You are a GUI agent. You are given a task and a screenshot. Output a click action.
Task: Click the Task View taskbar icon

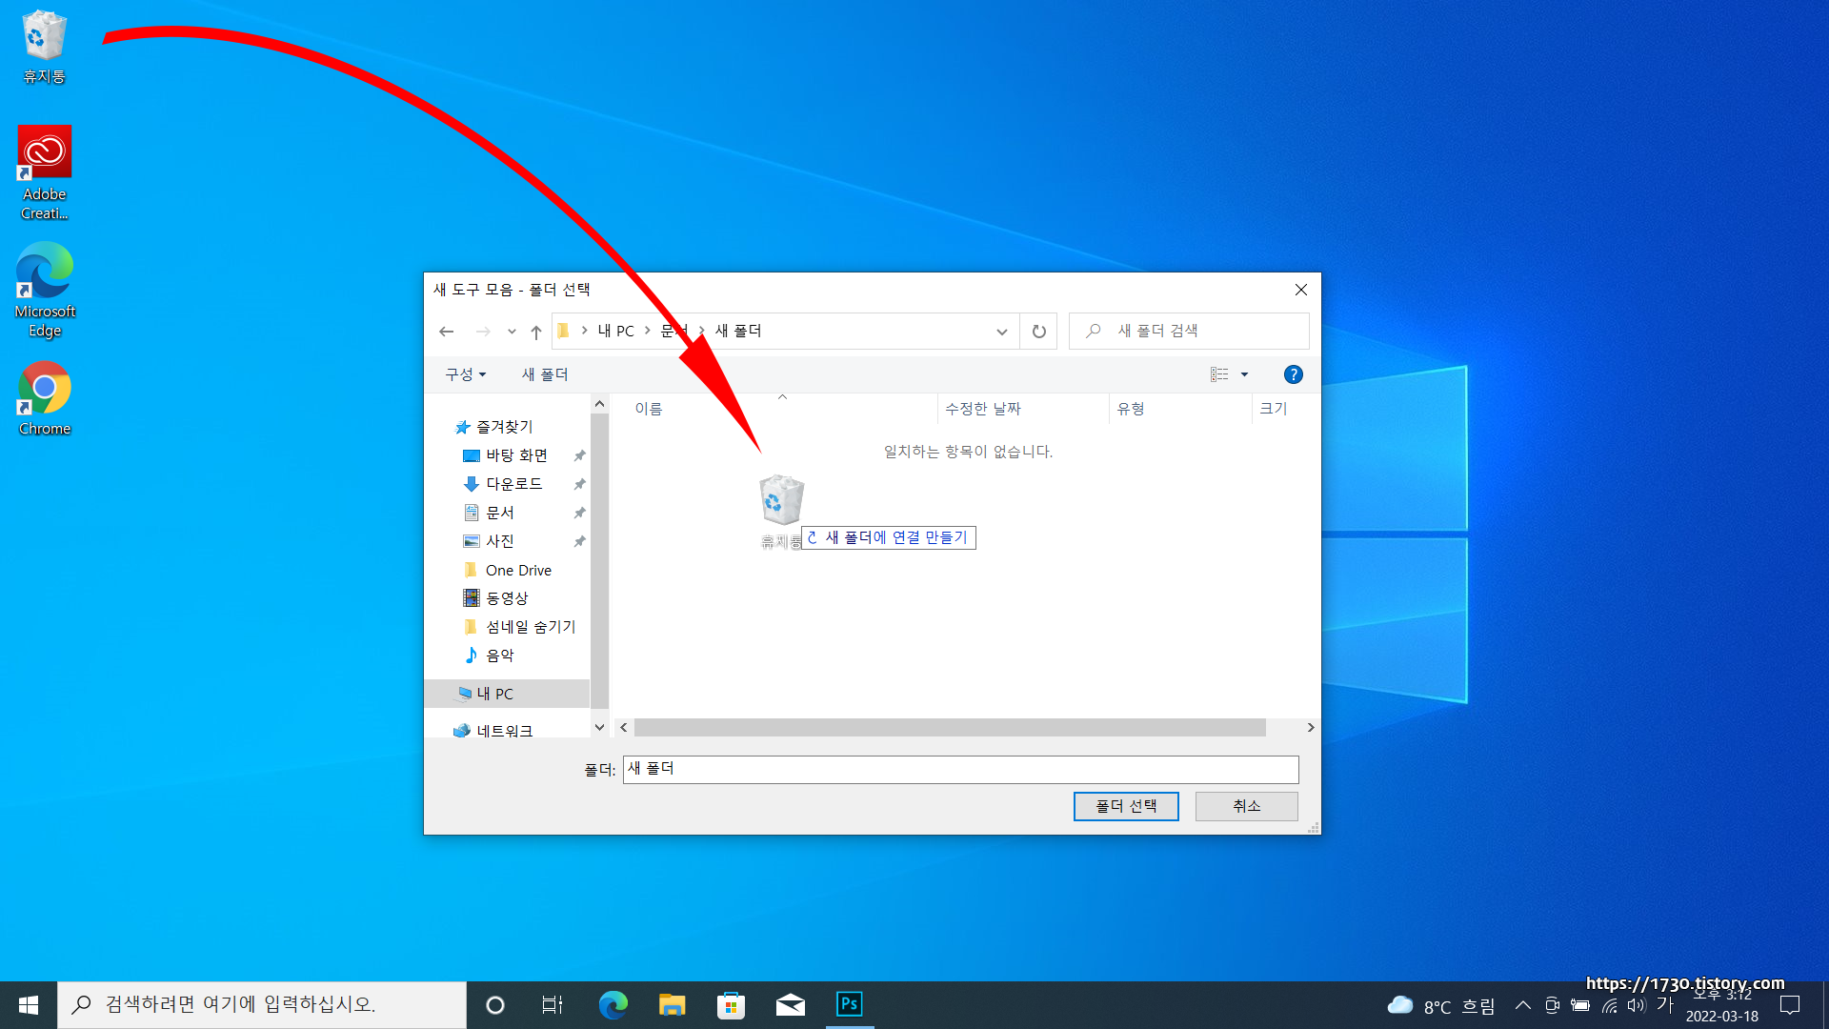[x=552, y=1004]
